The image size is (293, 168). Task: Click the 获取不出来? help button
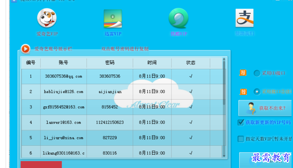pyautogui.click(x=265, y=108)
